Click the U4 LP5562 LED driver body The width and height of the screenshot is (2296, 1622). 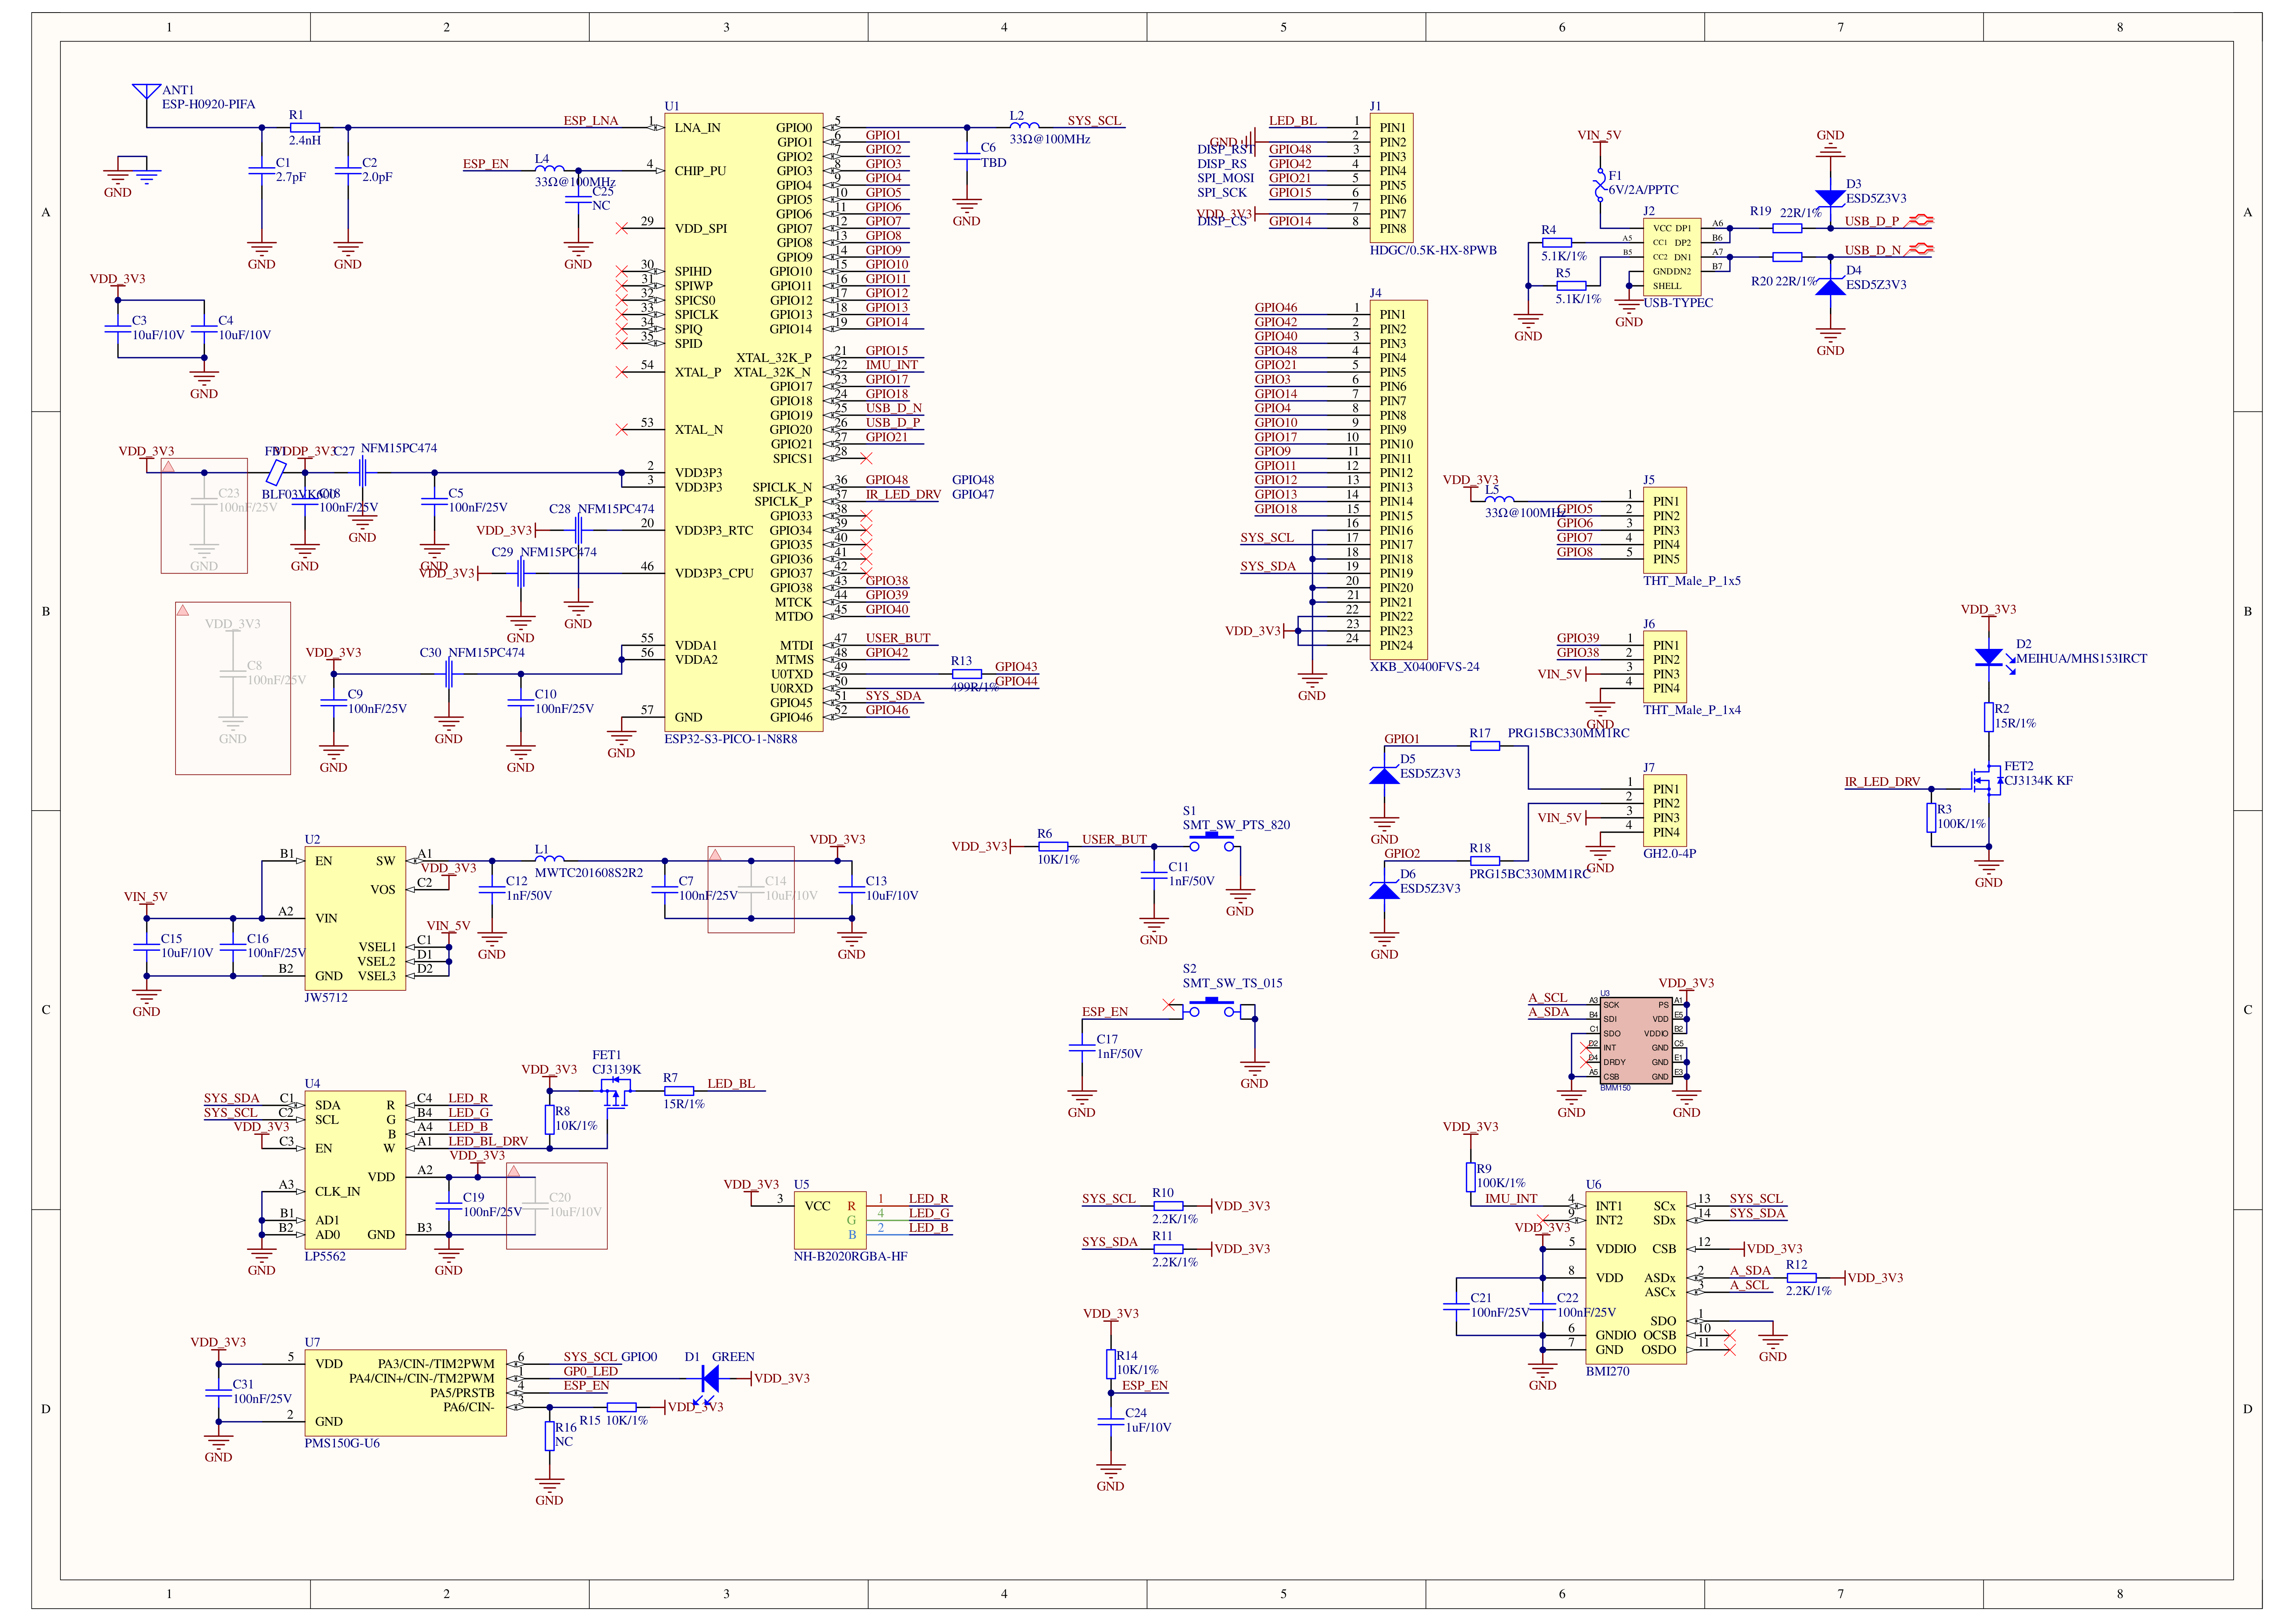pos(355,1170)
